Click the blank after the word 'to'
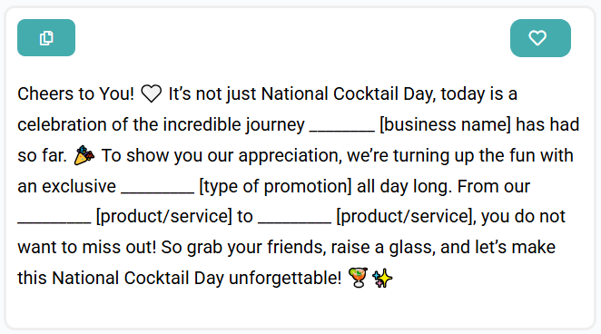Screen dimensions: 601x334 point(294,218)
